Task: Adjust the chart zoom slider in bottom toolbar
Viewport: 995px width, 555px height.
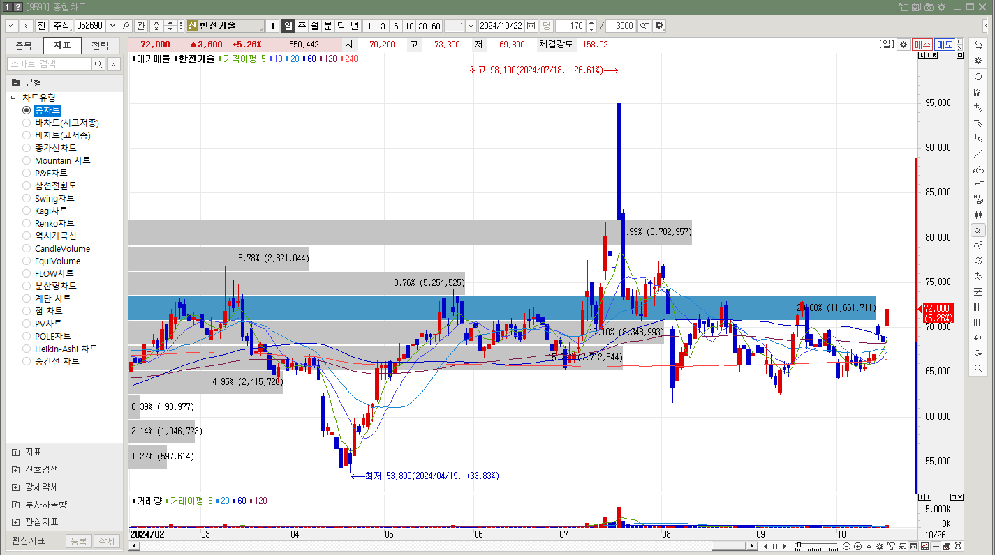Action: click(799, 545)
